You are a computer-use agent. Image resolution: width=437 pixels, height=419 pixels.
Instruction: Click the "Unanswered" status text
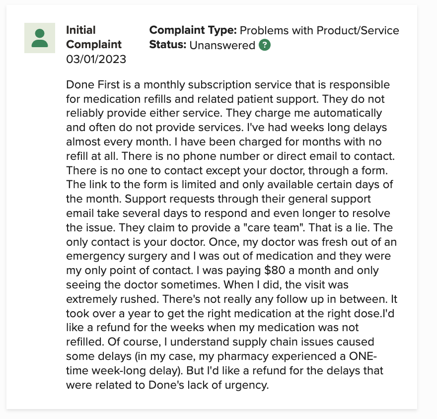[222, 45]
